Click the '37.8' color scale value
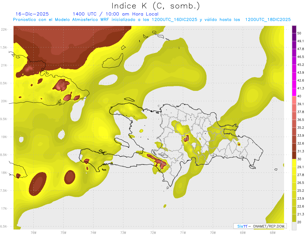306x236 pixels. [301, 112]
